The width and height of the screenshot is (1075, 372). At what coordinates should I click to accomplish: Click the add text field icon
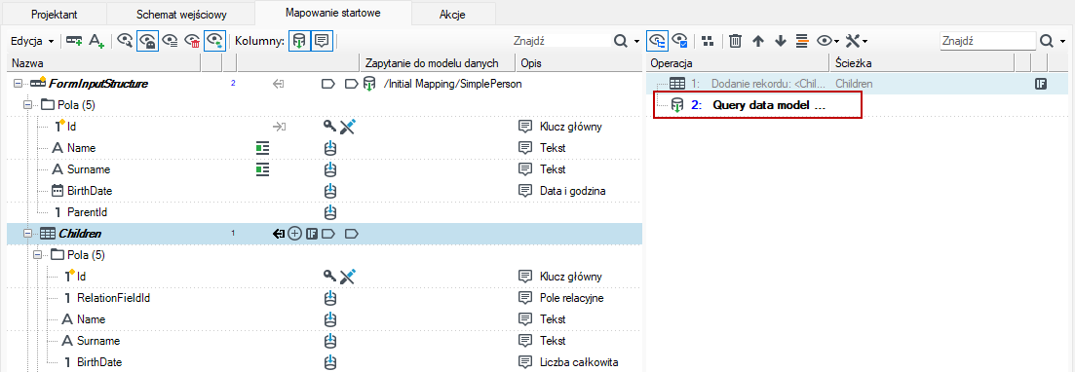(x=96, y=41)
